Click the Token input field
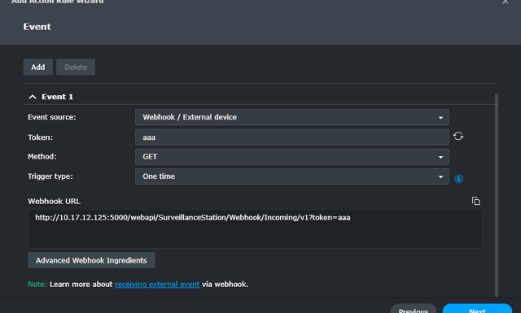The image size is (521, 313). pos(291,137)
